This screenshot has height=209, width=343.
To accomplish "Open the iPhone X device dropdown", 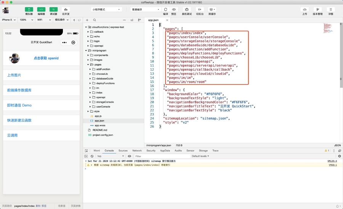I will (x=9, y=20).
